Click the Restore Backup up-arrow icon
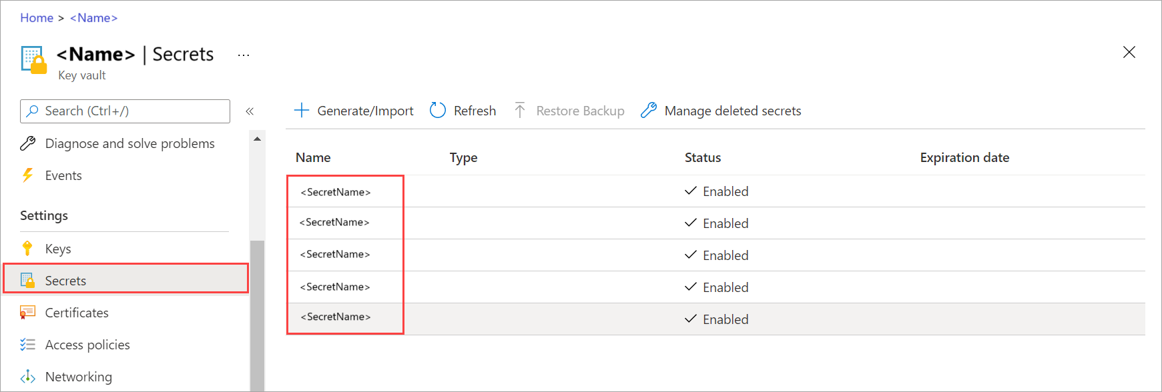The height and width of the screenshot is (392, 1162). coord(520,110)
